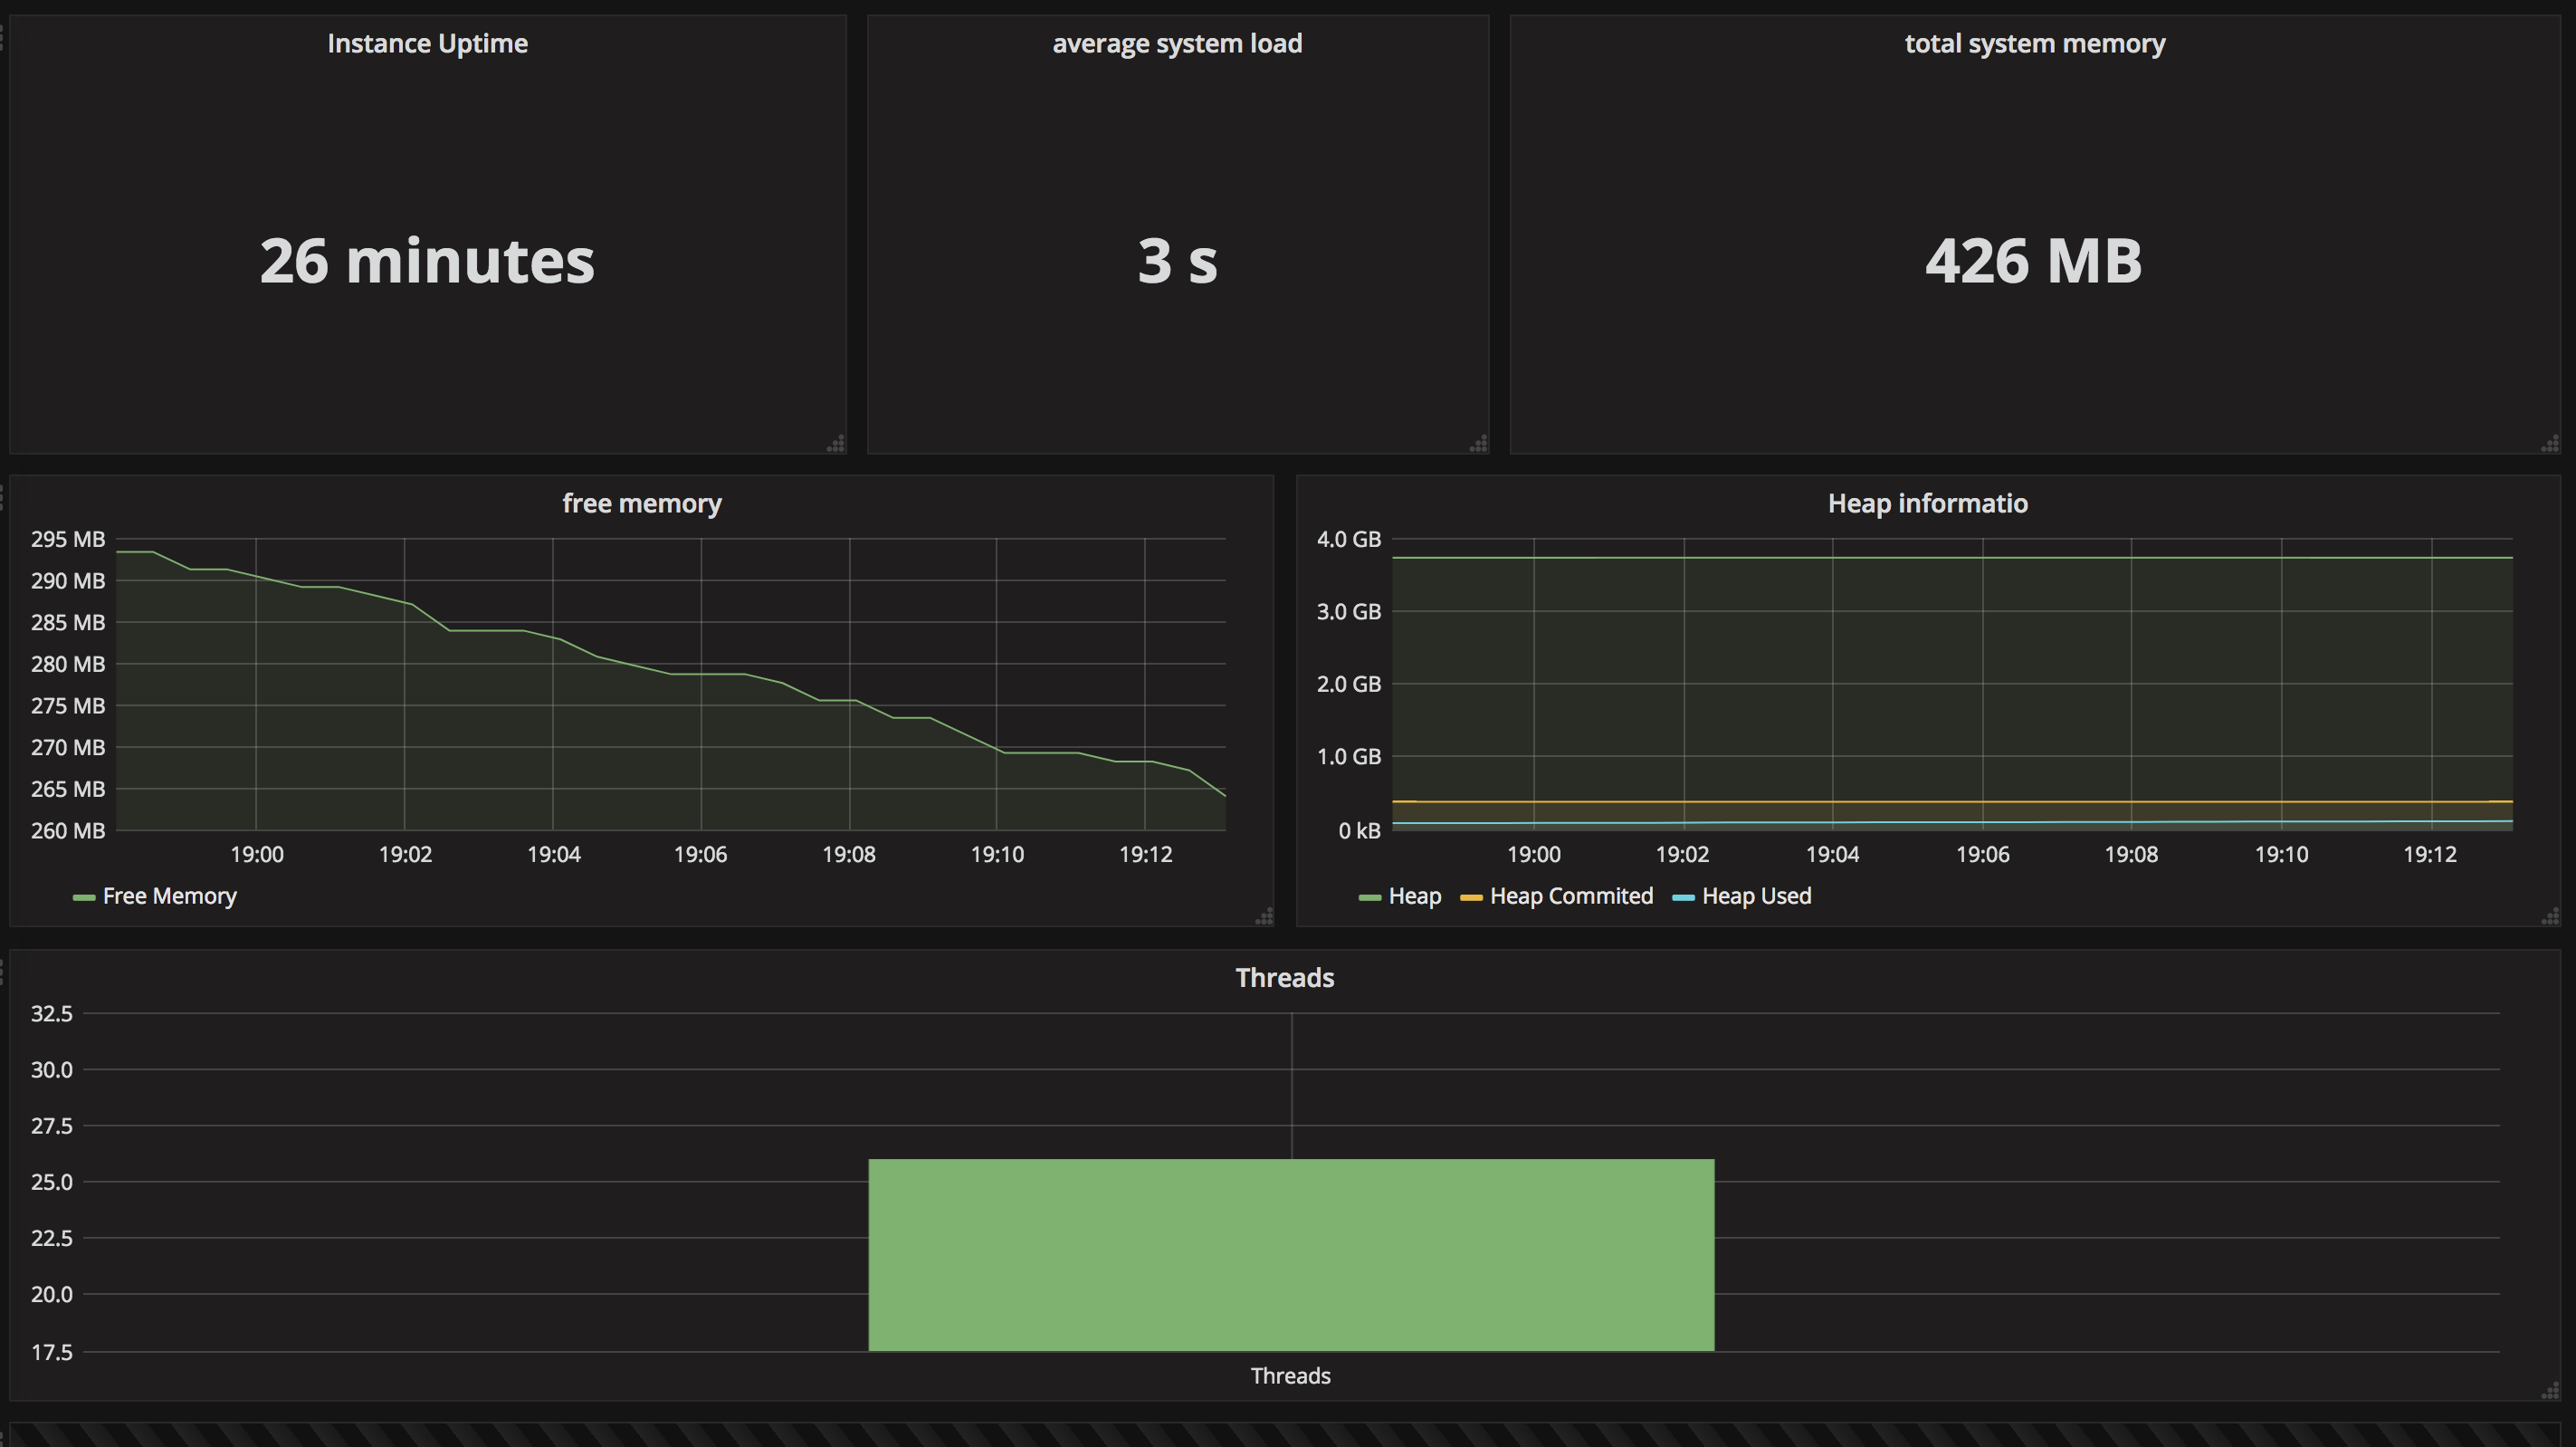Click resize handle of Instance Uptime panel
2576x1447 pixels.
[836, 444]
